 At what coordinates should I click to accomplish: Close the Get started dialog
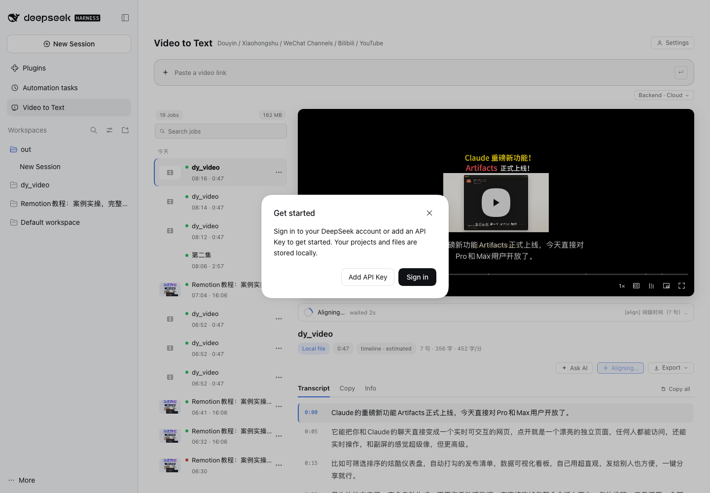[x=429, y=213]
